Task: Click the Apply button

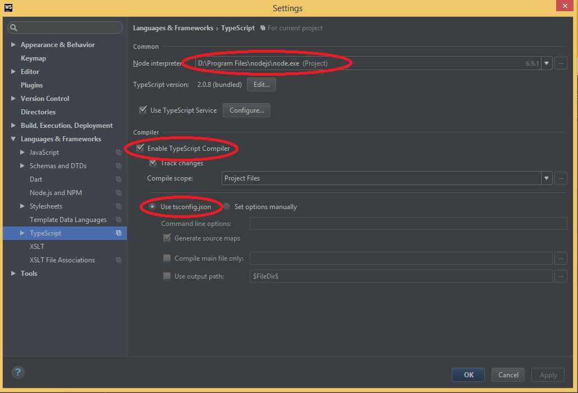Action: point(548,375)
